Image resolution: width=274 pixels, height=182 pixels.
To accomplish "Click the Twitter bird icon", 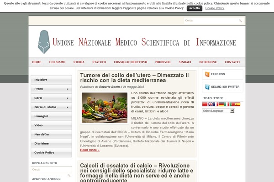I will click(207, 87).
